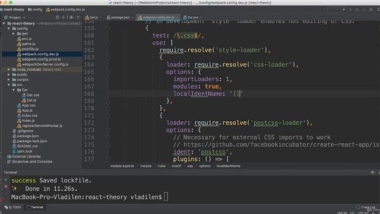Add a new terminal session with plus
This screenshot has height=214, width=380.
pyautogui.click(x=6, y=180)
